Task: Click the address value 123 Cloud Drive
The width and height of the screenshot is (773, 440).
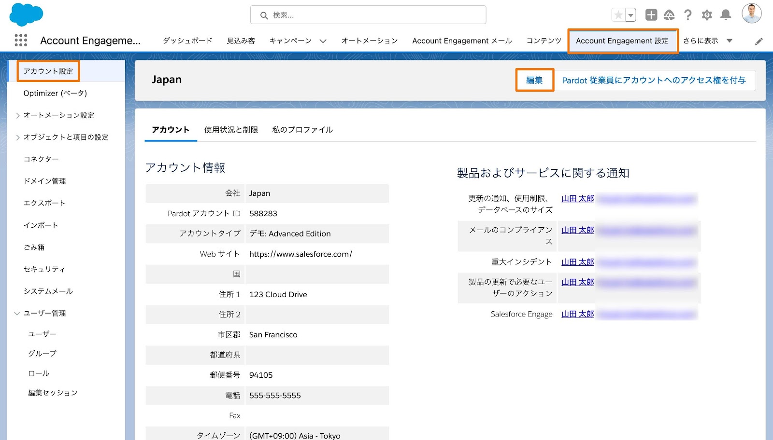Action: click(278, 295)
